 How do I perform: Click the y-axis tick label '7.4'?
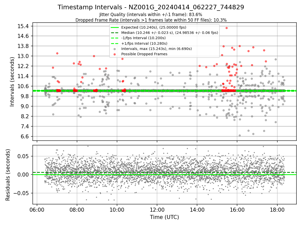[25, 127]
